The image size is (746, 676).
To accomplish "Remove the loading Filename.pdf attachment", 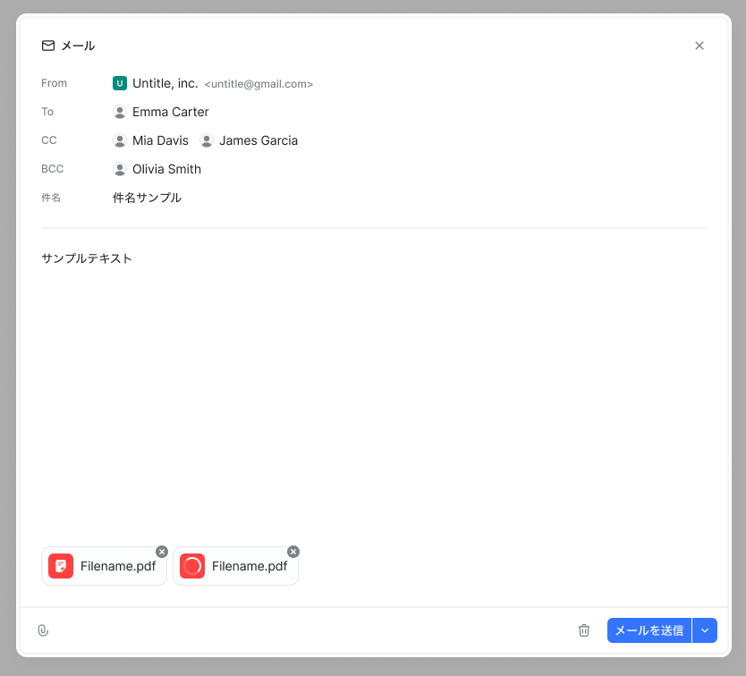I will point(293,552).
